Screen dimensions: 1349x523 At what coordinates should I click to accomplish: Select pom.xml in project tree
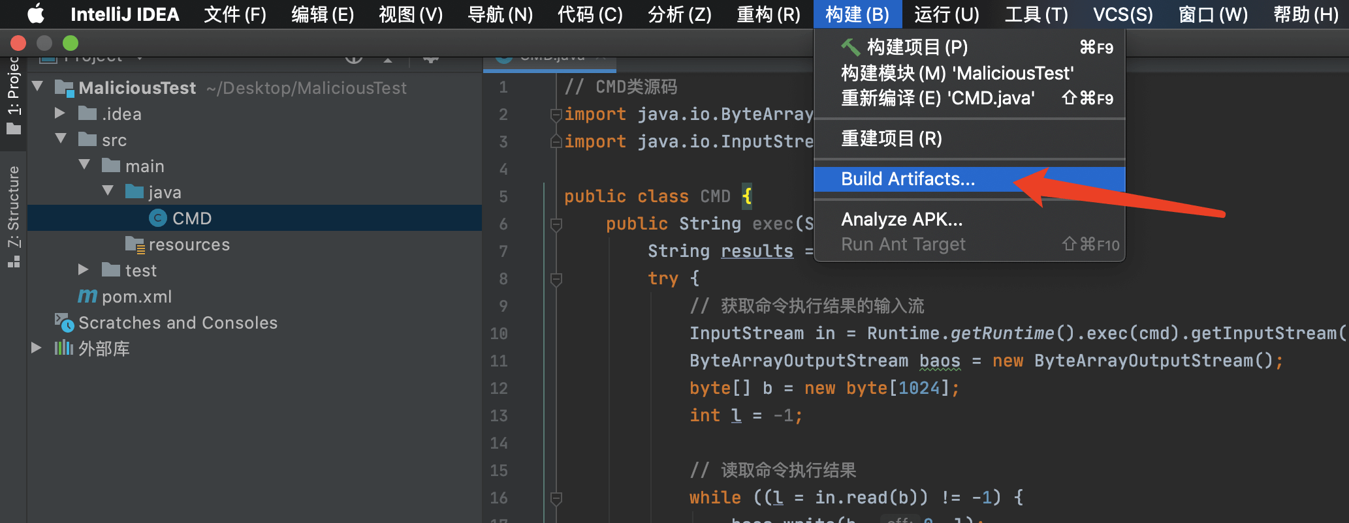click(x=137, y=297)
